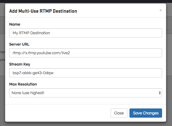The width and height of the screenshot is (172, 126).
Task: Click the "Server URL" label text
Action: pos(19,44)
